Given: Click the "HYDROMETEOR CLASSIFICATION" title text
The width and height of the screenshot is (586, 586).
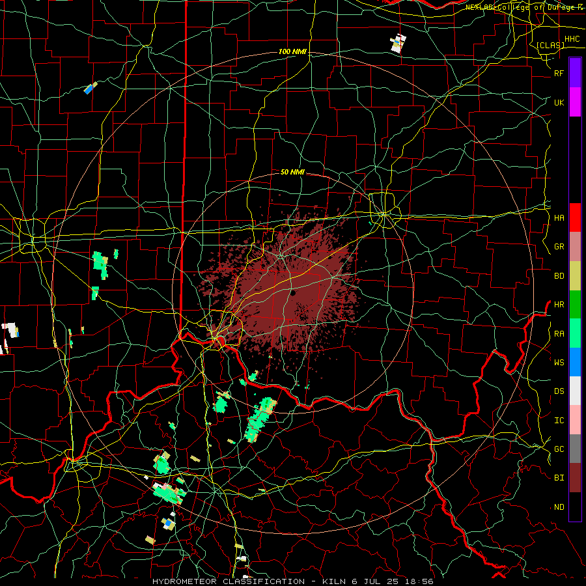Looking at the screenshot, I should [229, 581].
